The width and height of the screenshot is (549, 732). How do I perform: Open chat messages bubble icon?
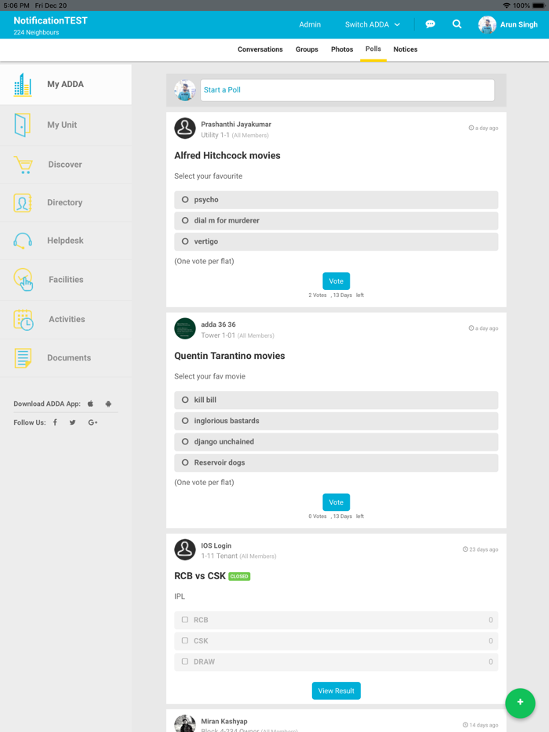[431, 24]
